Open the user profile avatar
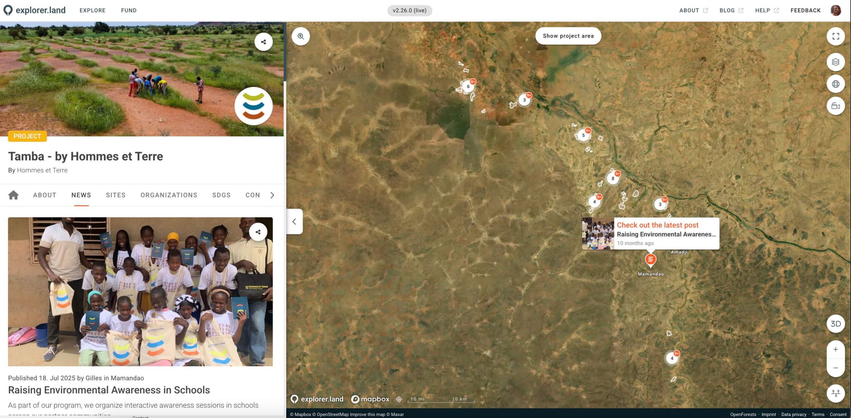The width and height of the screenshot is (851, 418). click(x=836, y=10)
